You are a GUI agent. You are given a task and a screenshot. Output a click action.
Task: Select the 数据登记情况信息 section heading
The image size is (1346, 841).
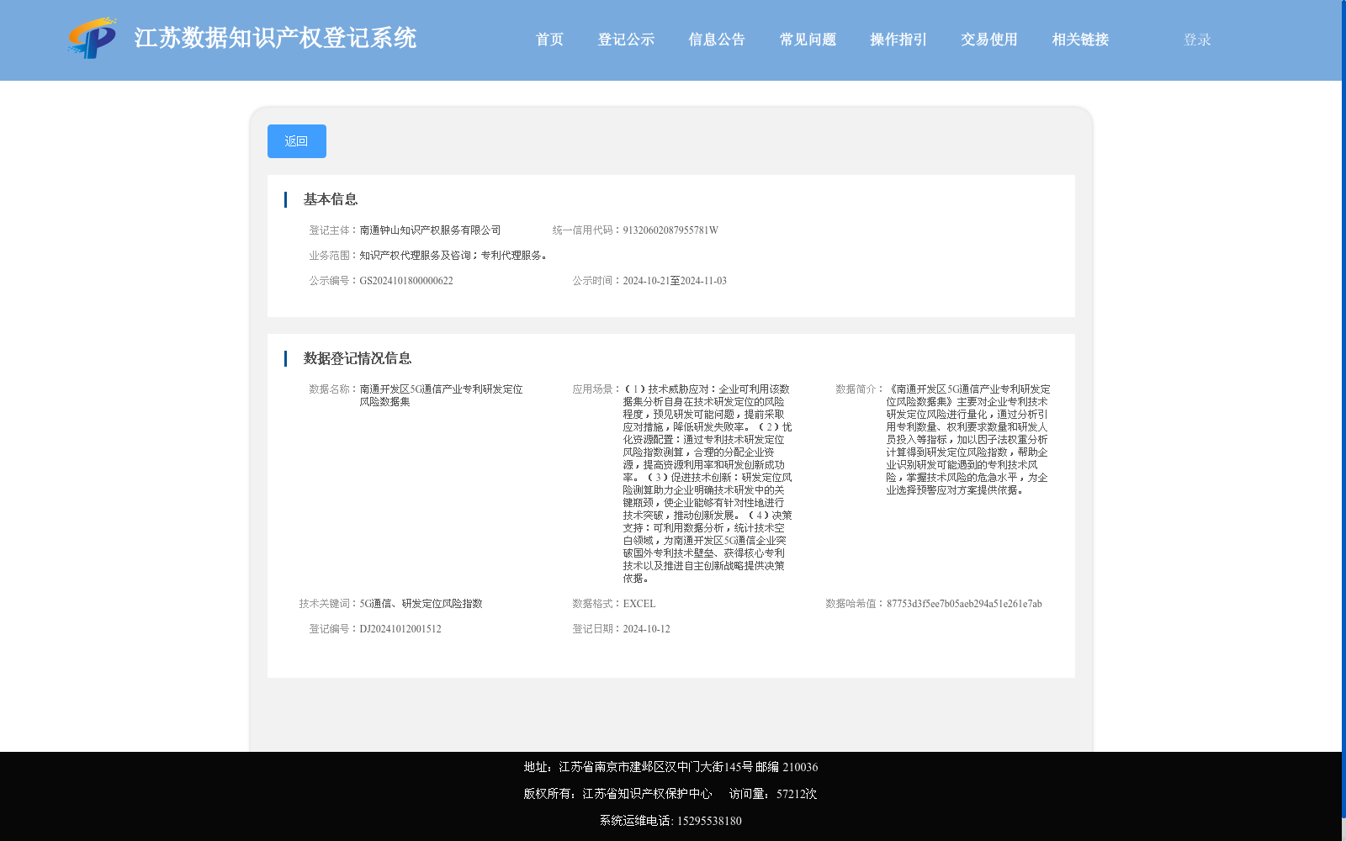pyautogui.click(x=358, y=358)
